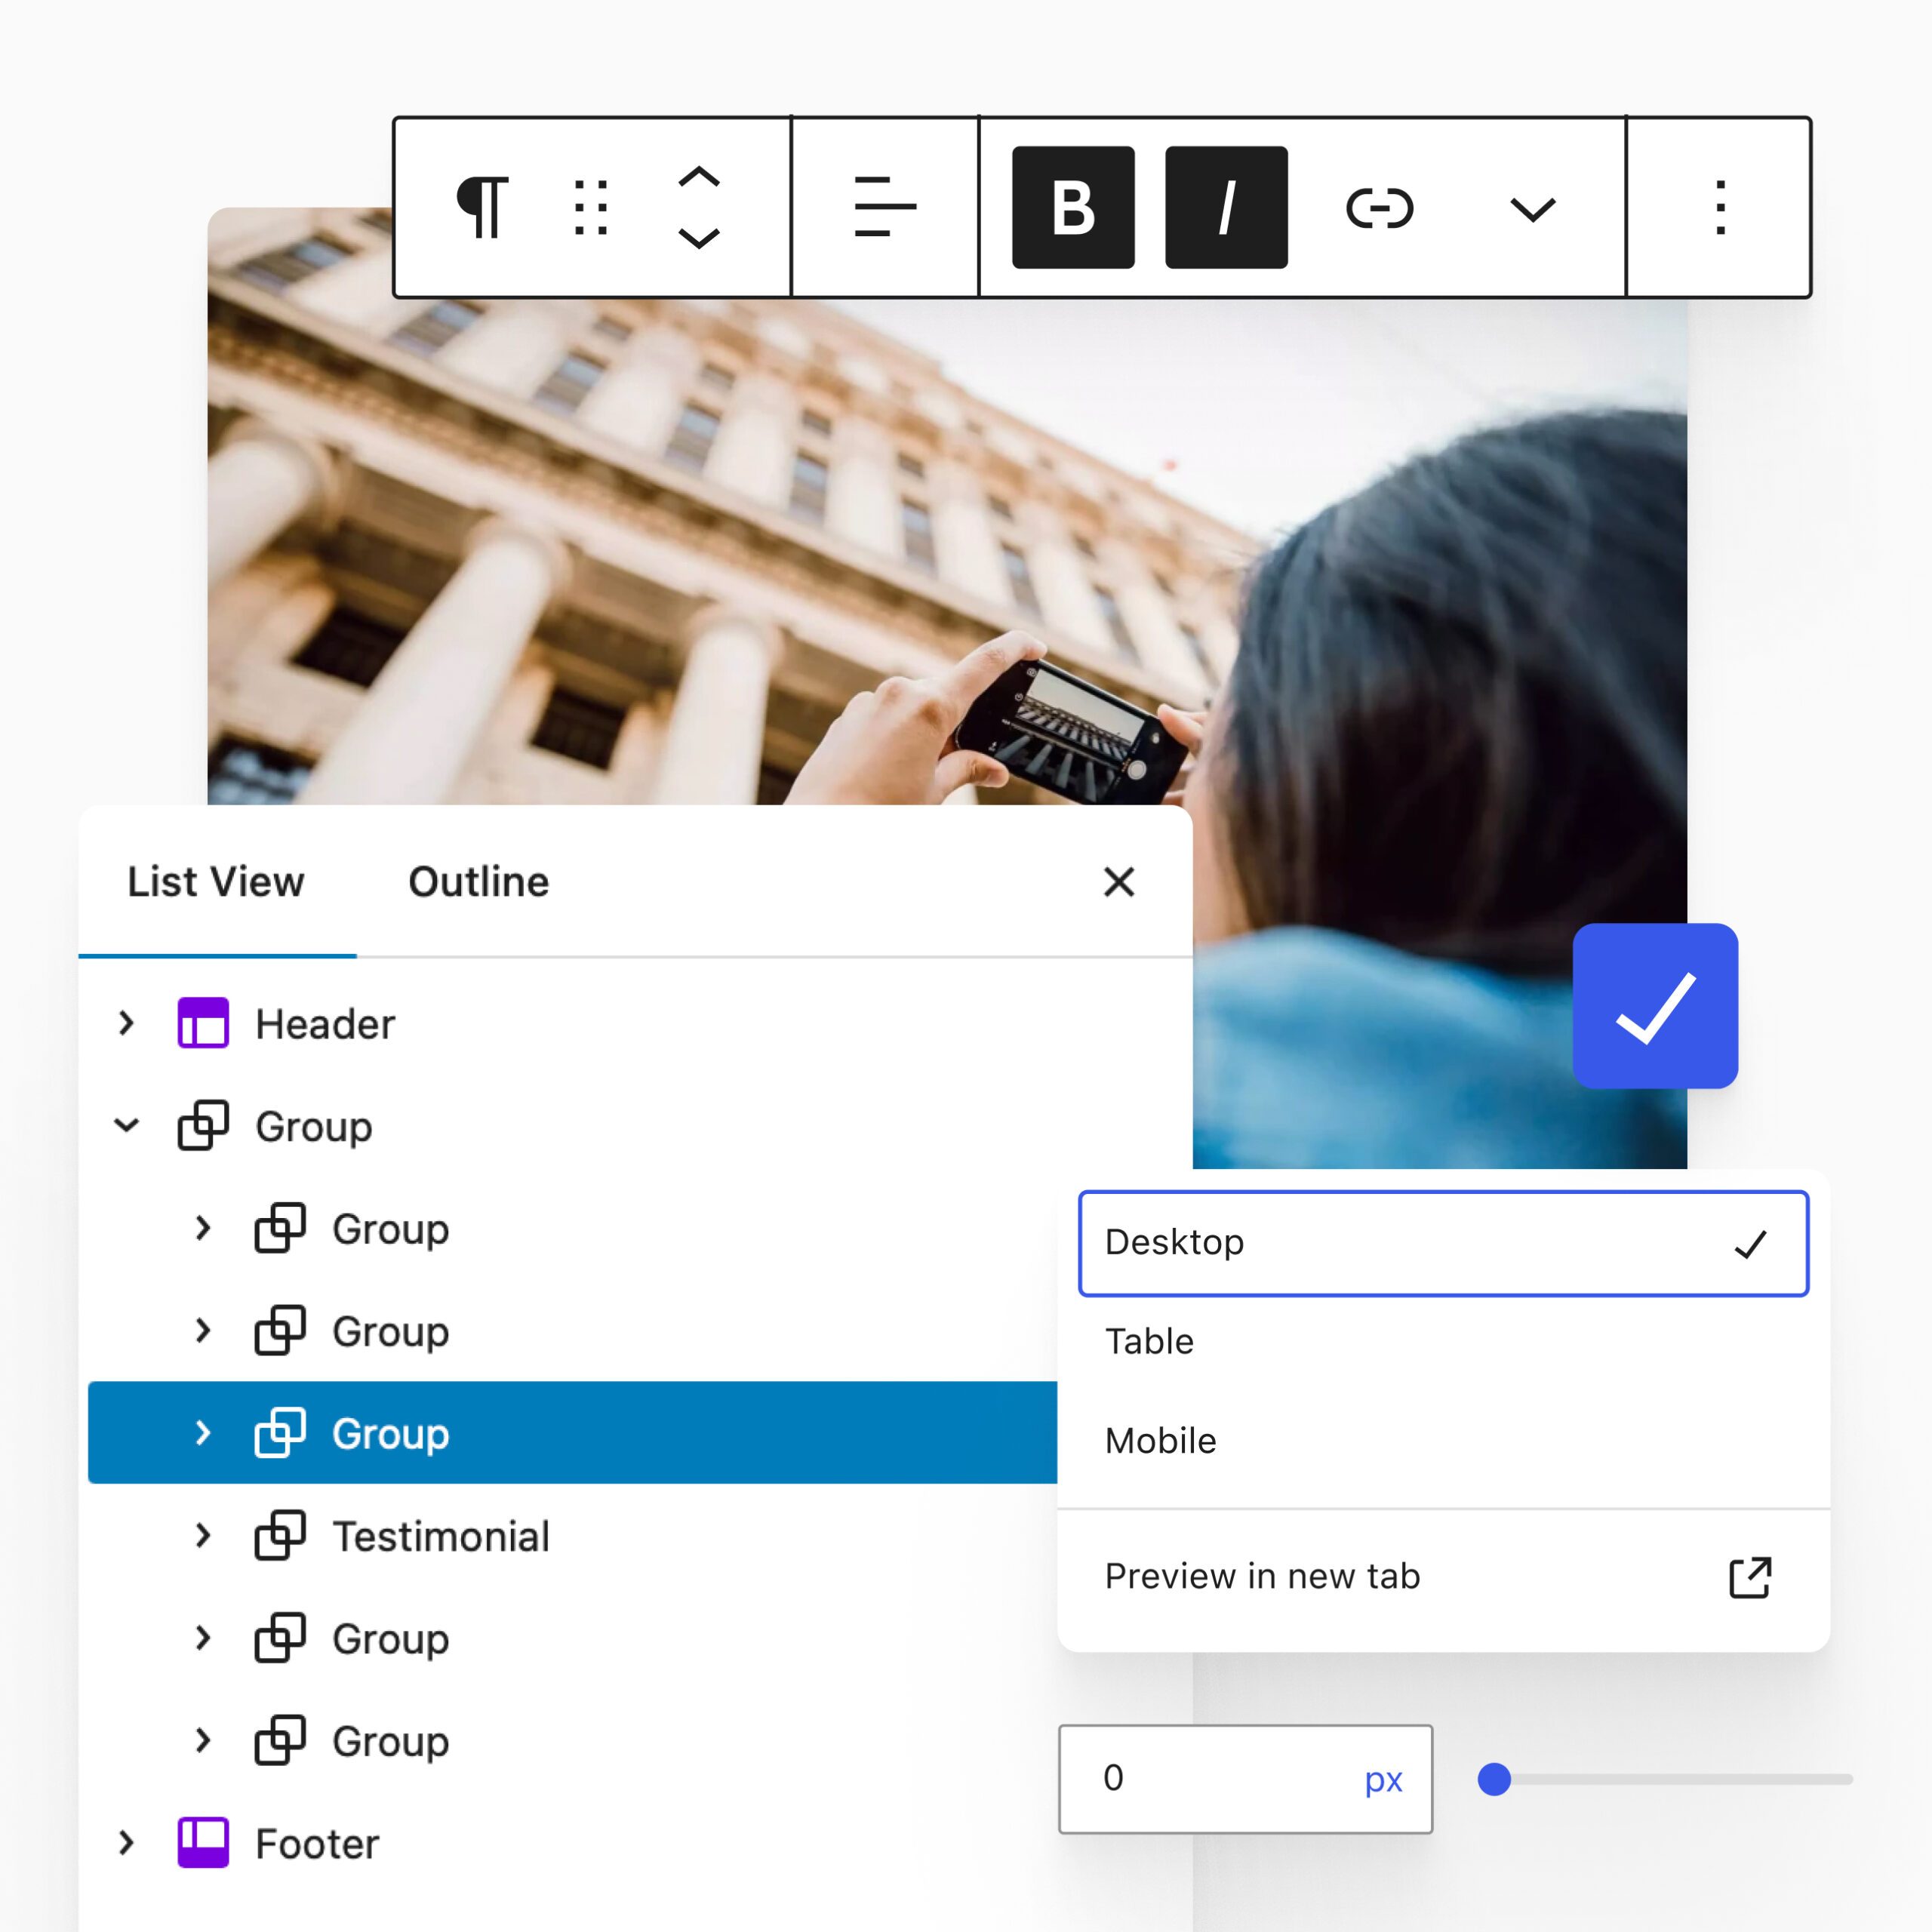Expand the highlighted Group row

click(x=203, y=1432)
